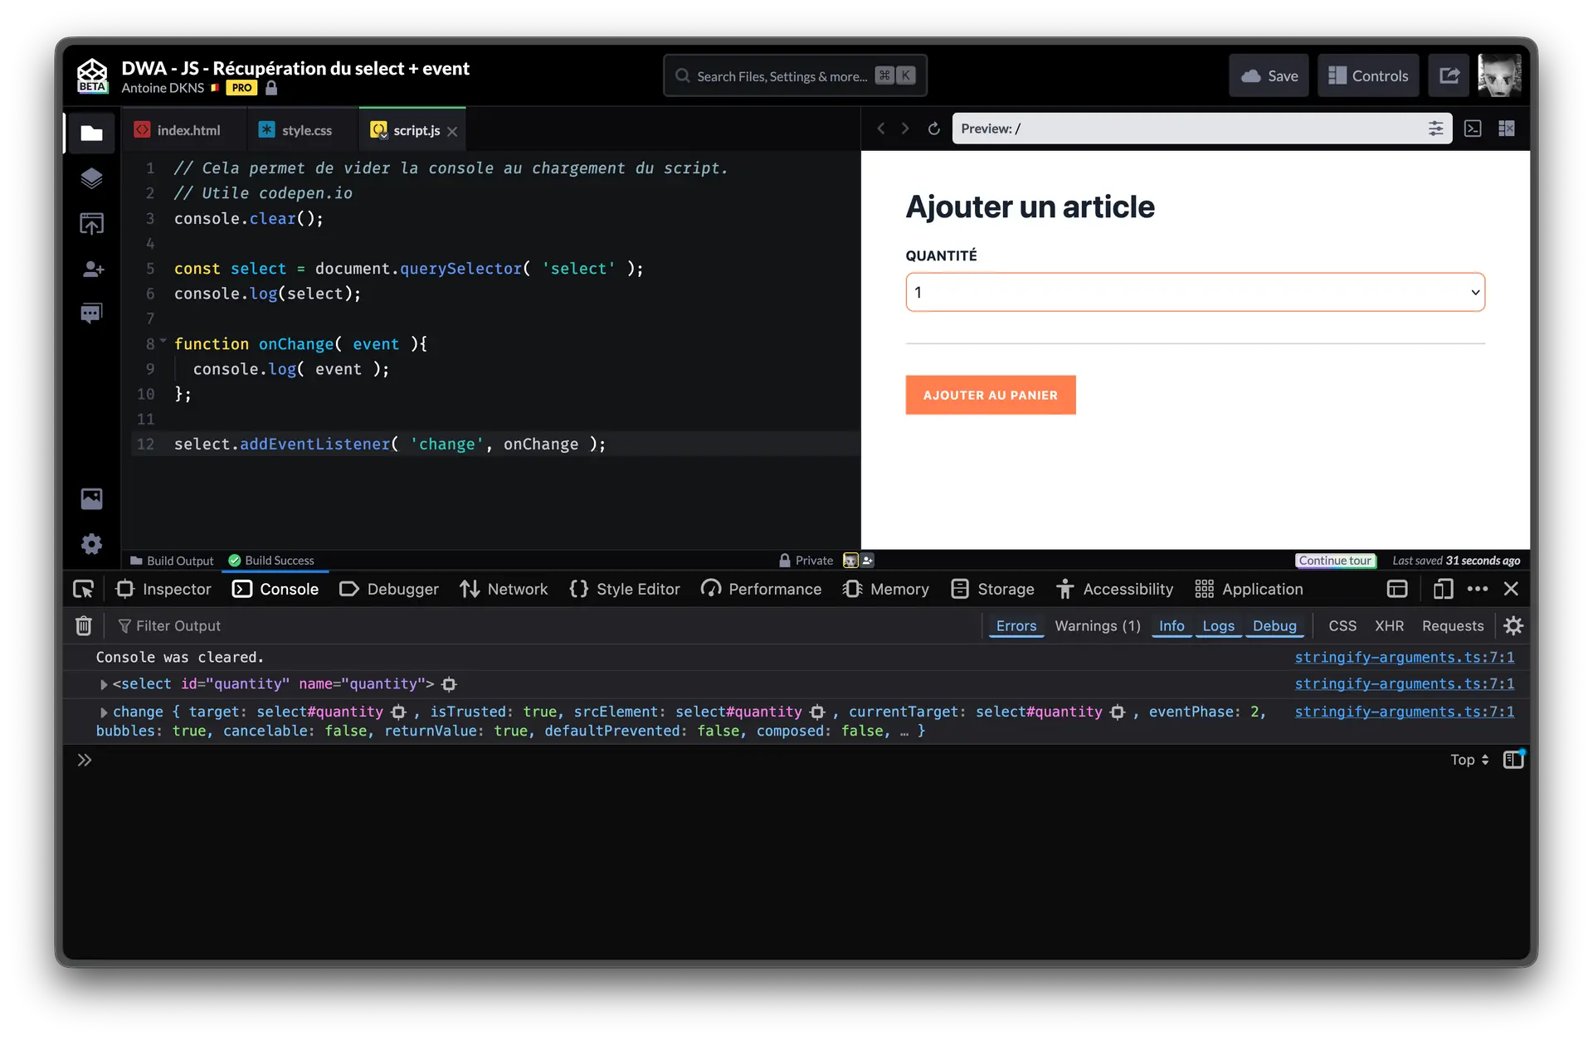Clear console with trash icon

pos(84,626)
